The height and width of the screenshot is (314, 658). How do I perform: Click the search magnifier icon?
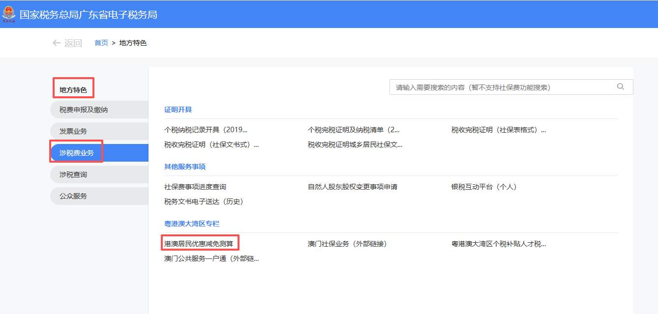point(620,87)
